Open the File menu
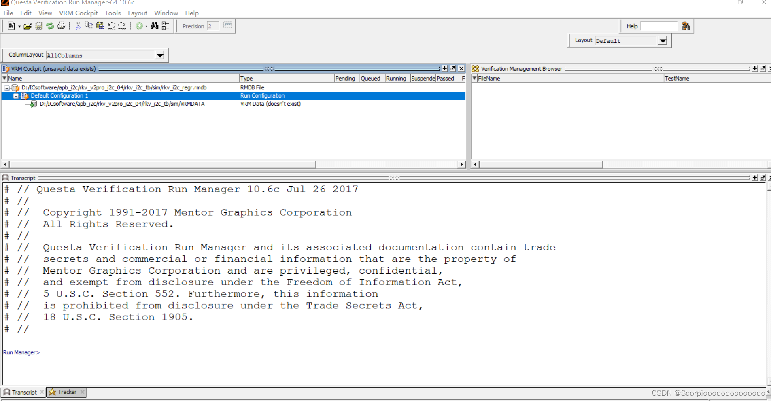Viewport: 771px width, 401px height. [8, 13]
